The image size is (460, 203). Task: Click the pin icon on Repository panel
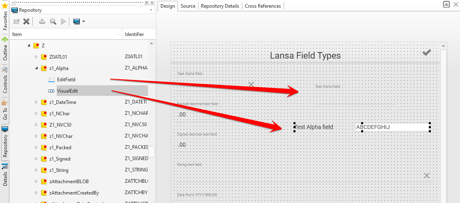pyautogui.click(x=146, y=2)
